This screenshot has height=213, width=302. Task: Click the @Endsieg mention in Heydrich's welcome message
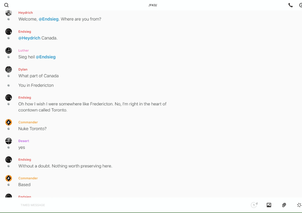(x=49, y=19)
